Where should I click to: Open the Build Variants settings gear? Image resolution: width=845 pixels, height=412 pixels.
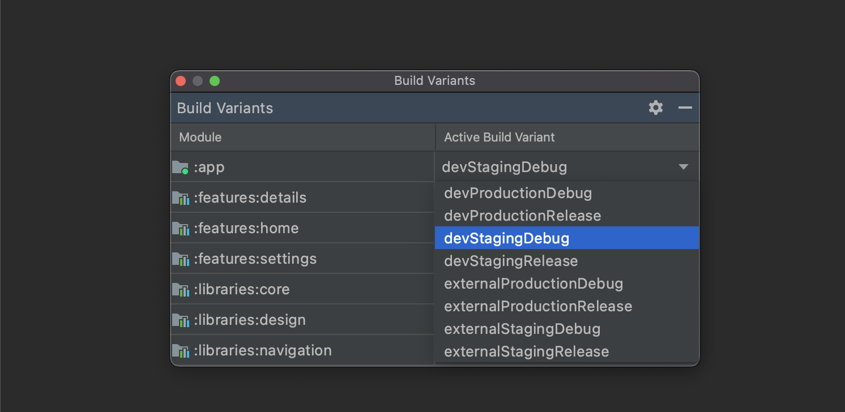(656, 108)
